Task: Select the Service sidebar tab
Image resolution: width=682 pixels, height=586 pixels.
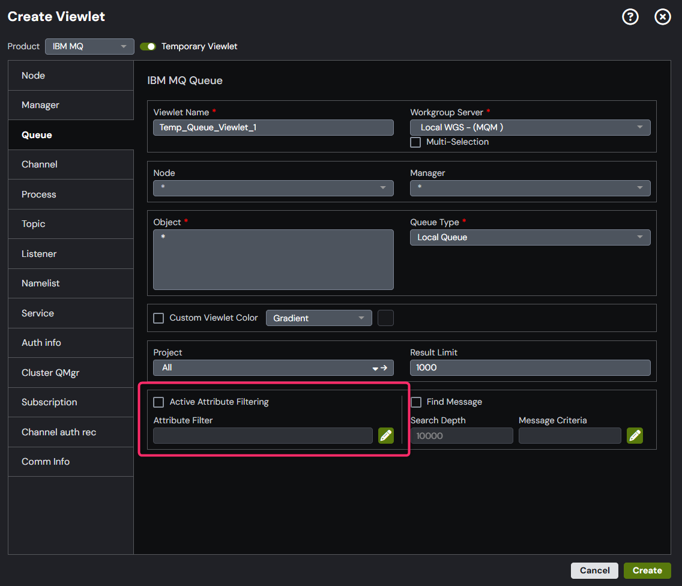Action: pos(71,313)
